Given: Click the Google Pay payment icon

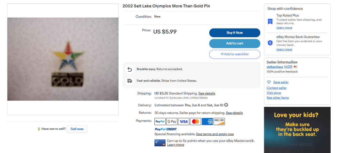Looking at the screenshot, I should click(172, 121).
